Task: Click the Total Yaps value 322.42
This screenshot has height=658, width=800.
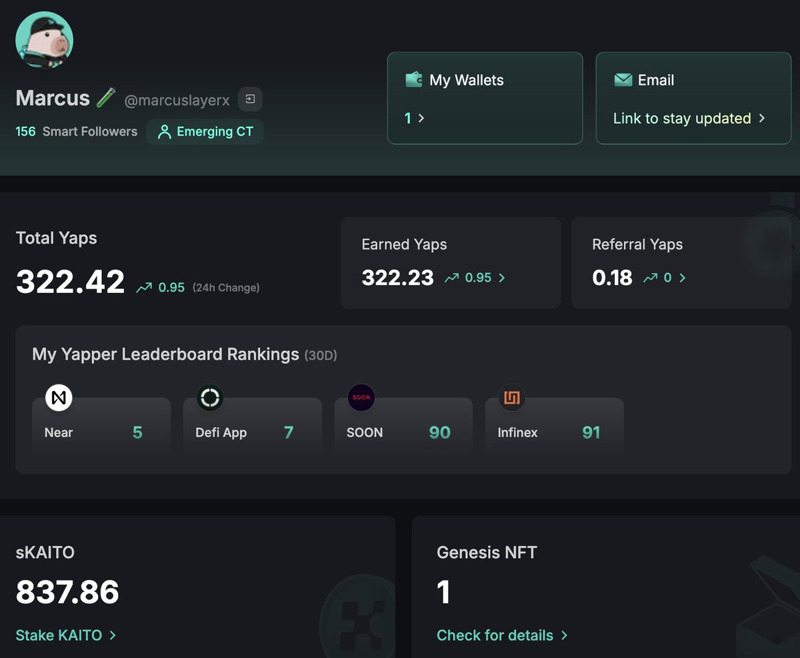Action: coord(71,282)
